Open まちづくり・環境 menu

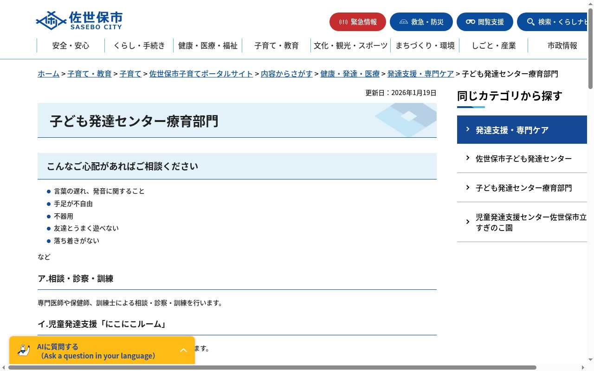[425, 45]
